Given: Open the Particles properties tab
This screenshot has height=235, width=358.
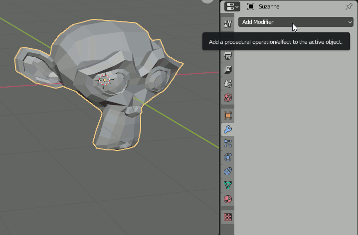Looking at the screenshot, I should click(227, 143).
